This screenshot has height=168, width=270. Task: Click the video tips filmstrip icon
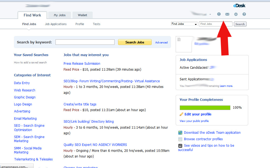pyautogui.click(x=180, y=145)
